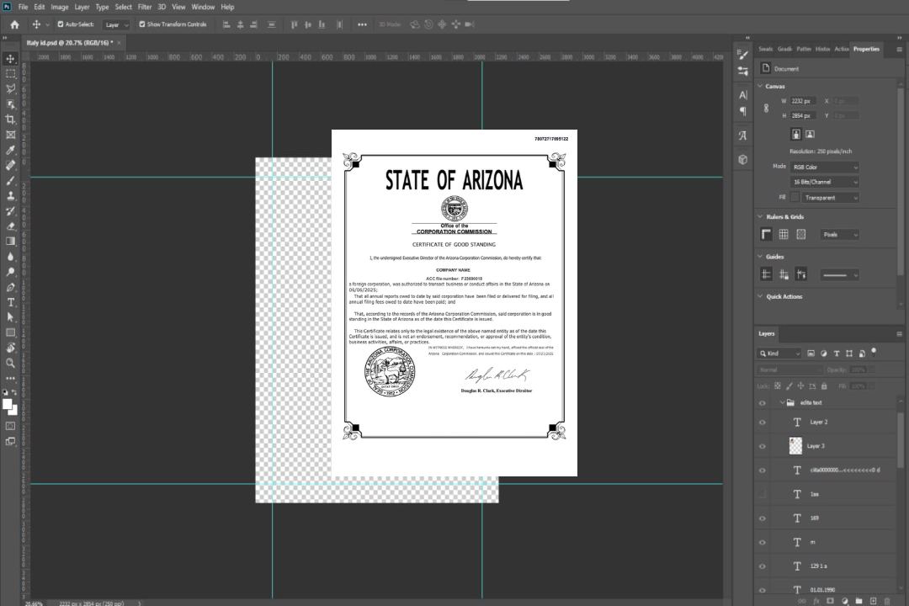Click the add layer mask icon
This screenshot has width=909, height=606.
point(830,601)
